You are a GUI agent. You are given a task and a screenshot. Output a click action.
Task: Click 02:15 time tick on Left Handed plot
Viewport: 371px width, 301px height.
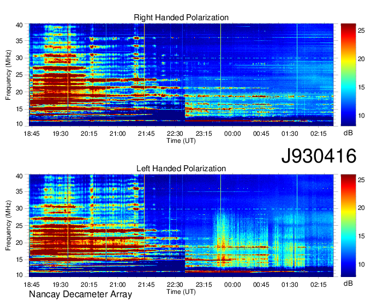tap(319, 285)
